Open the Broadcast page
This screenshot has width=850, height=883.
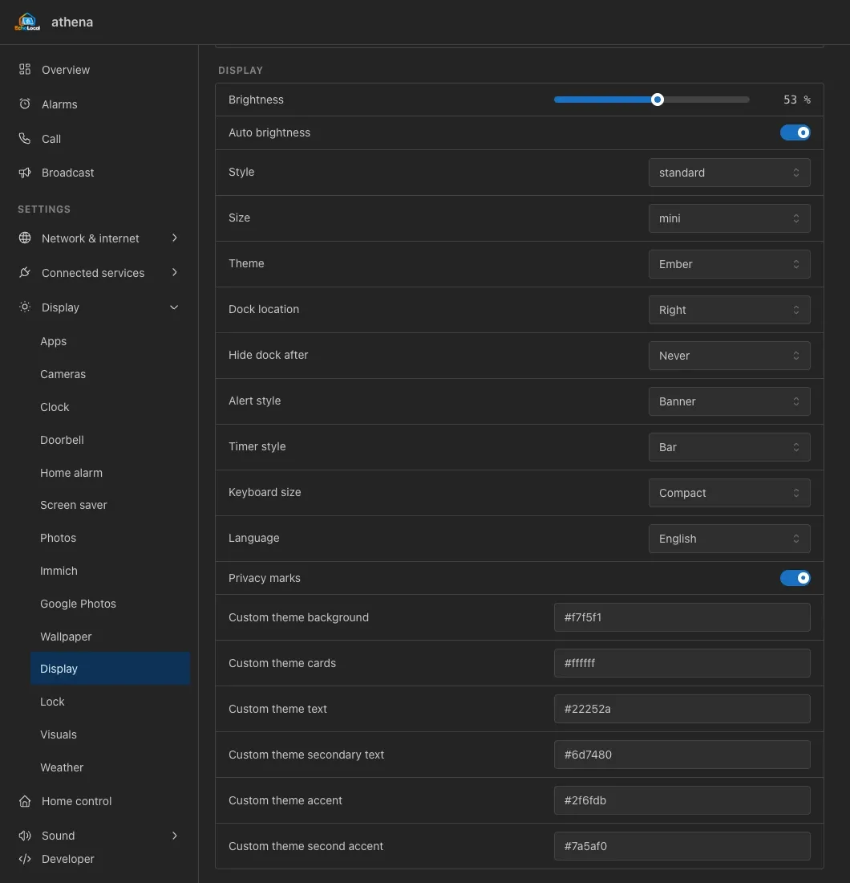(67, 173)
